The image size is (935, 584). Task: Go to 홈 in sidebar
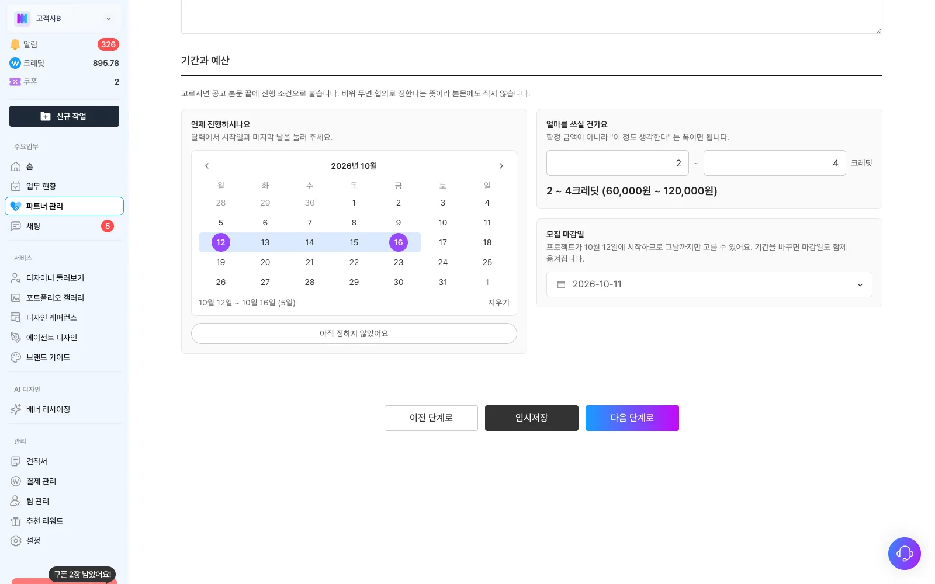[64, 166]
